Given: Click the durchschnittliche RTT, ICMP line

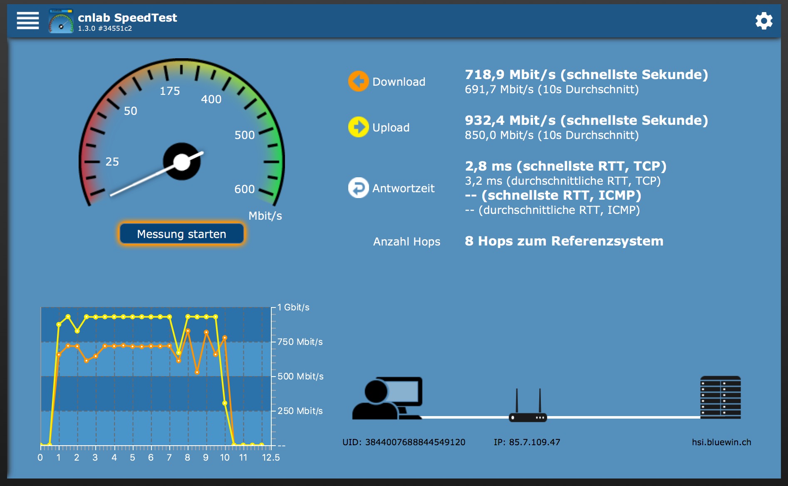Looking at the screenshot, I should pos(552,210).
